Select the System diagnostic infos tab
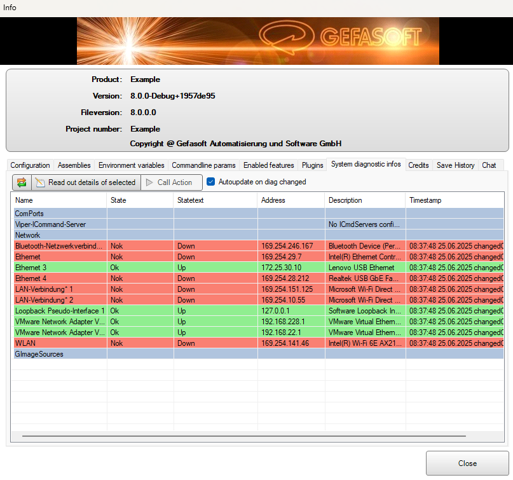The image size is (513, 480). tap(366, 164)
